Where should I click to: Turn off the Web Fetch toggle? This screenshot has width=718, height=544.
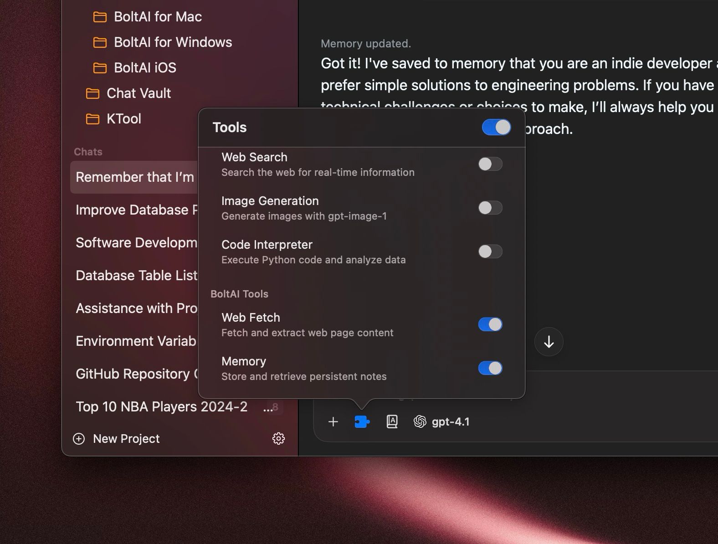pyautogui.click(x=490, y=324)
